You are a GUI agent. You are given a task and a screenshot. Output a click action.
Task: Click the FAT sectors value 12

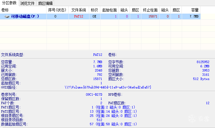tap(207, 103)
